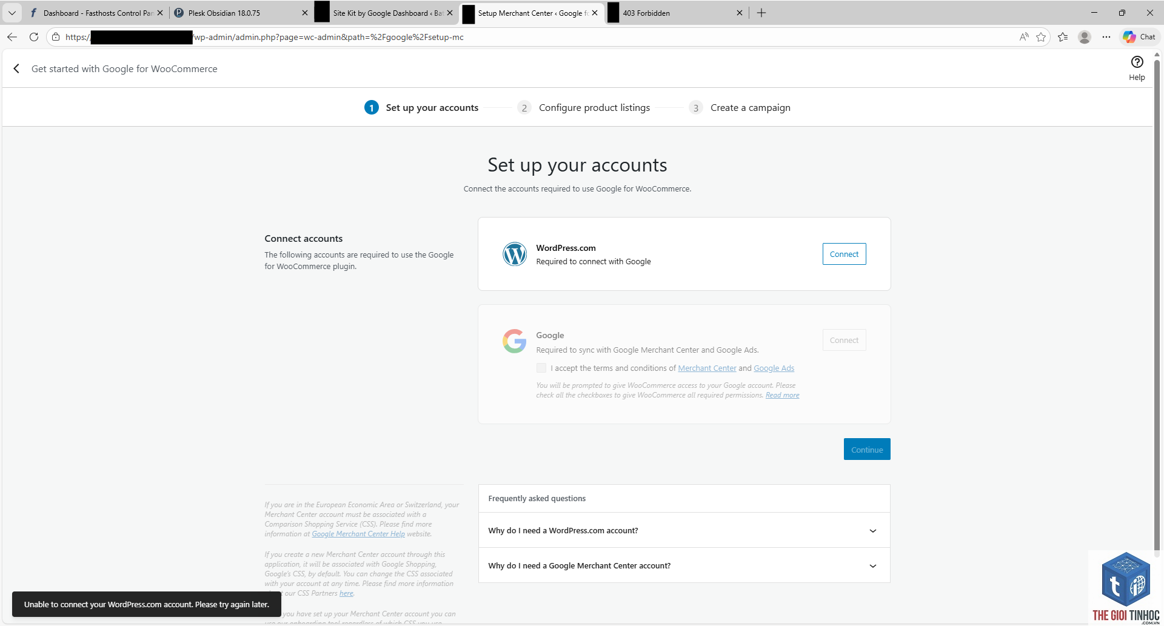
Task: Follow the Read more permissions link
Action: point(782,395)
